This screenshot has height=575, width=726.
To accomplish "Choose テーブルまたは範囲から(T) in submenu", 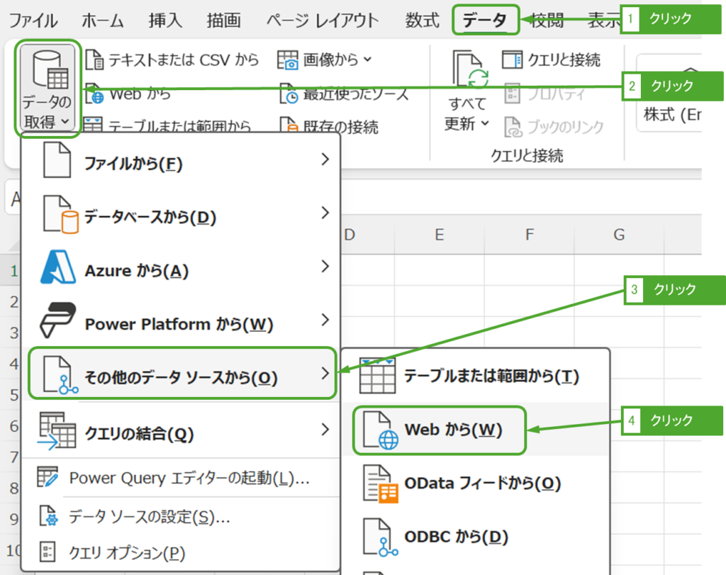I will [x=476, y=376].
